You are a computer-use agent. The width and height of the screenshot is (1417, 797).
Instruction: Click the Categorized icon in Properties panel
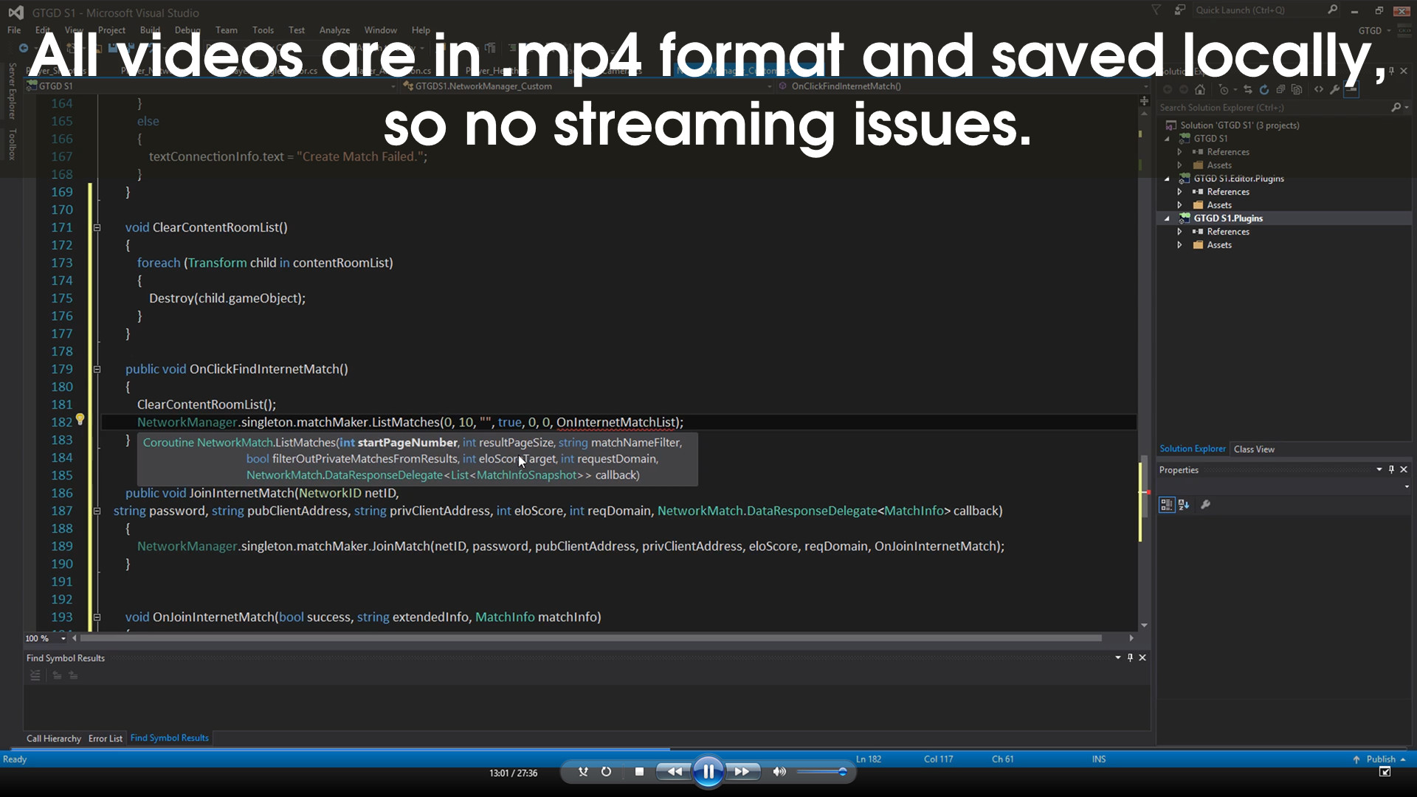pyautogui.click(x=1167, y=505)
